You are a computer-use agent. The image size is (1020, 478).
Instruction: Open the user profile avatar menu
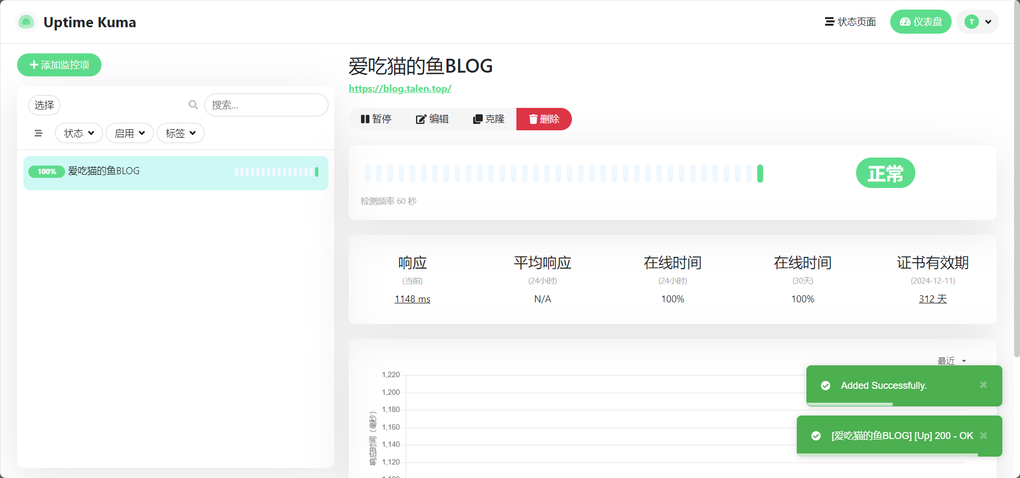pyautogui.click(x=977, y=22)
